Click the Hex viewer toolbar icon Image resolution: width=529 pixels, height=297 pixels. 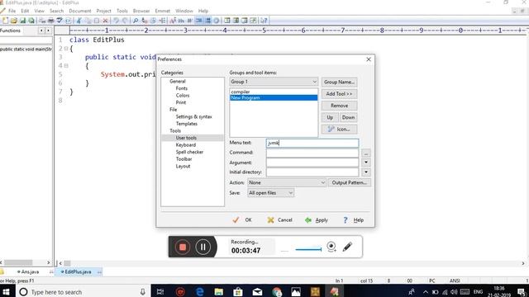click(182, 21)
